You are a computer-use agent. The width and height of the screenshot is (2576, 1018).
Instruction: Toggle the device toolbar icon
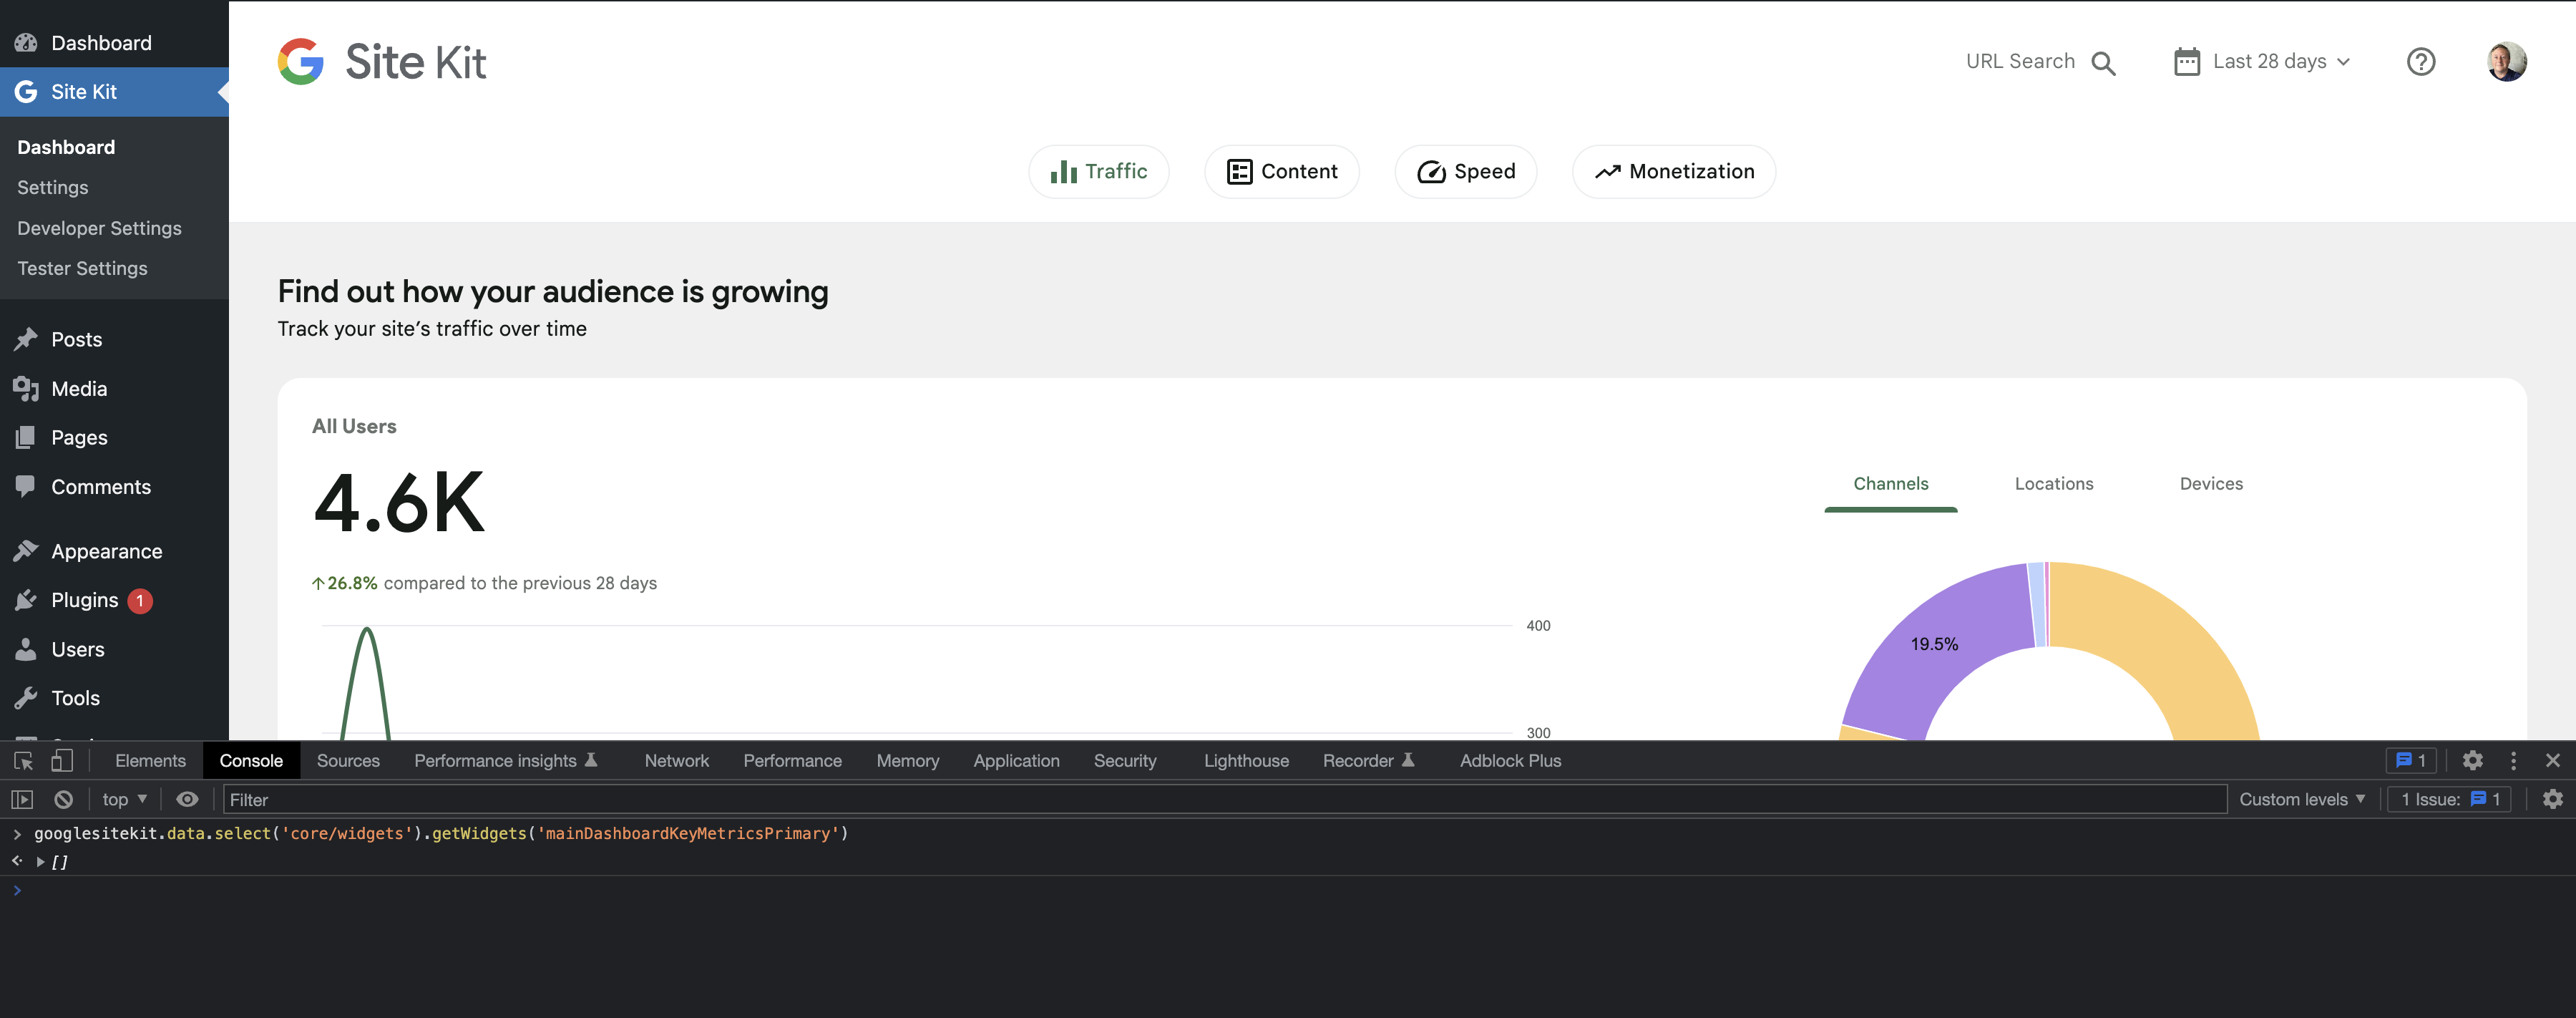pos(62,760)
